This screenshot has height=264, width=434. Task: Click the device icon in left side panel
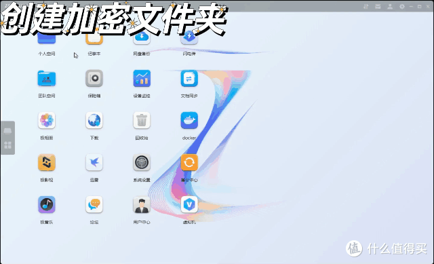7,131
